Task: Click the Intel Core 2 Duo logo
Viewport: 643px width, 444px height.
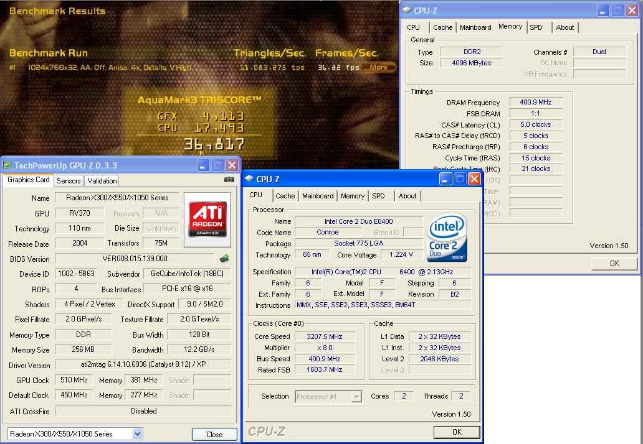Action: 447,238
